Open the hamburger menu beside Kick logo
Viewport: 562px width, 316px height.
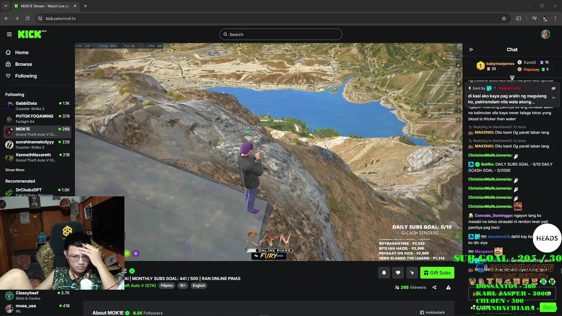(x=9, y=34)
